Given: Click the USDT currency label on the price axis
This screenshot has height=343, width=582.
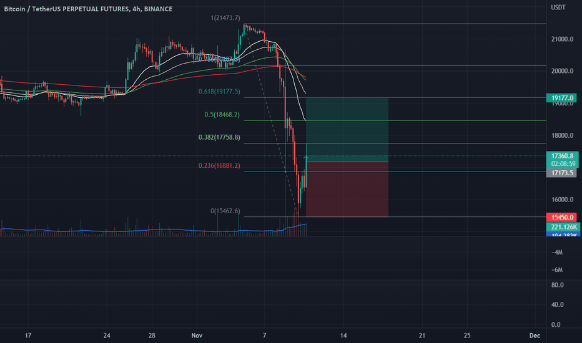Looking at the screenshot, I should tap(558, 7).
